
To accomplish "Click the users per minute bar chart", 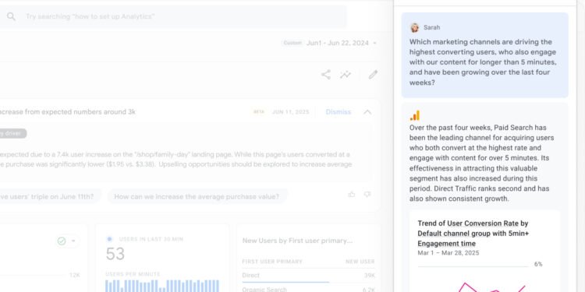I will [x=162, y=286].
